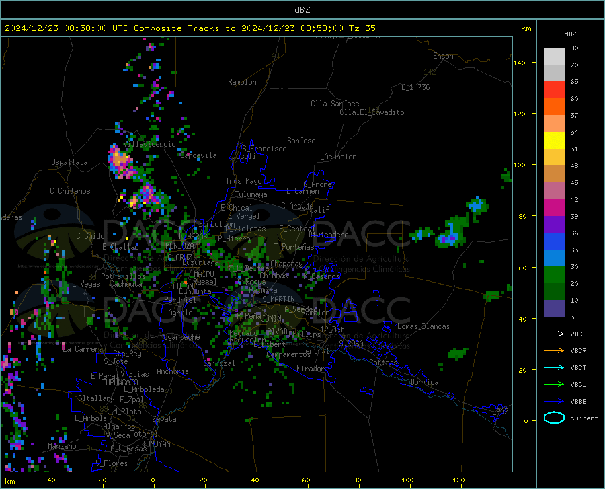Image resolution: width=605 pixels, height=489 pixels.
Task: Click the L_Asuncion label
Action: coord(336,157)
